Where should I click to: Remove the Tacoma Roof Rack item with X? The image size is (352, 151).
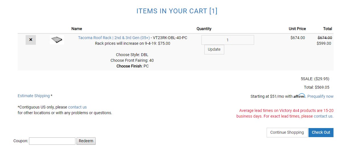[31, 40]
